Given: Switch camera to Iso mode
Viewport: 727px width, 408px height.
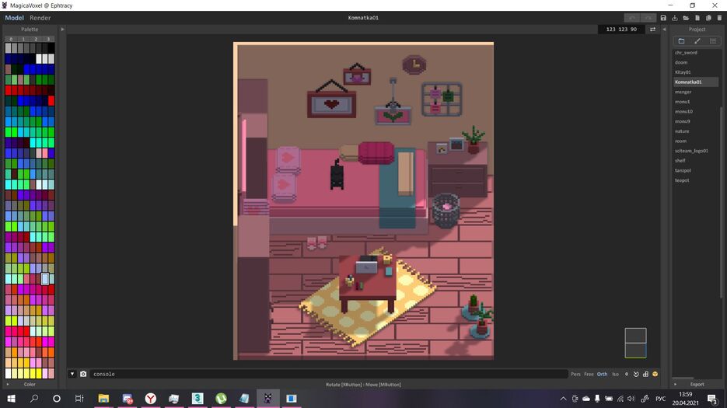Looking at the screenshot, I should [x=615, y=374].
